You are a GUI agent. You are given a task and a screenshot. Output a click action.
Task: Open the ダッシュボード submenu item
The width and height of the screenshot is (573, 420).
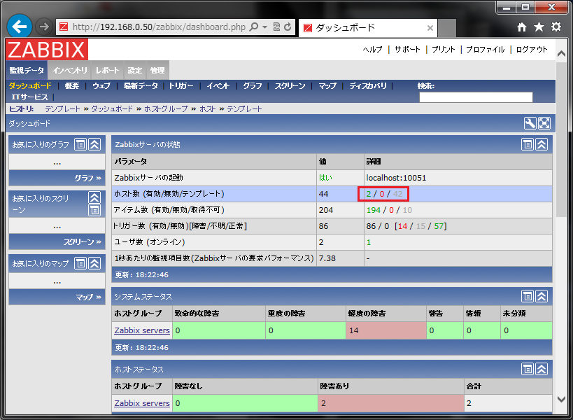coord(30,85)
